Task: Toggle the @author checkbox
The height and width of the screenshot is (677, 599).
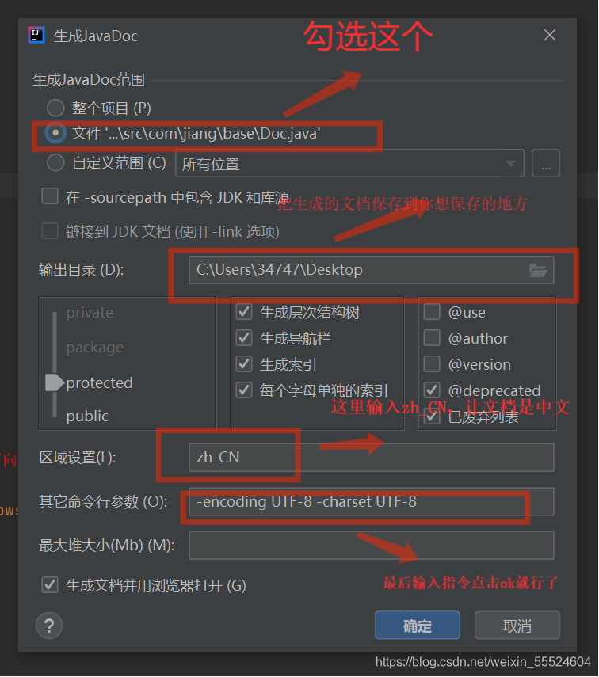Action: click(432, 338)
